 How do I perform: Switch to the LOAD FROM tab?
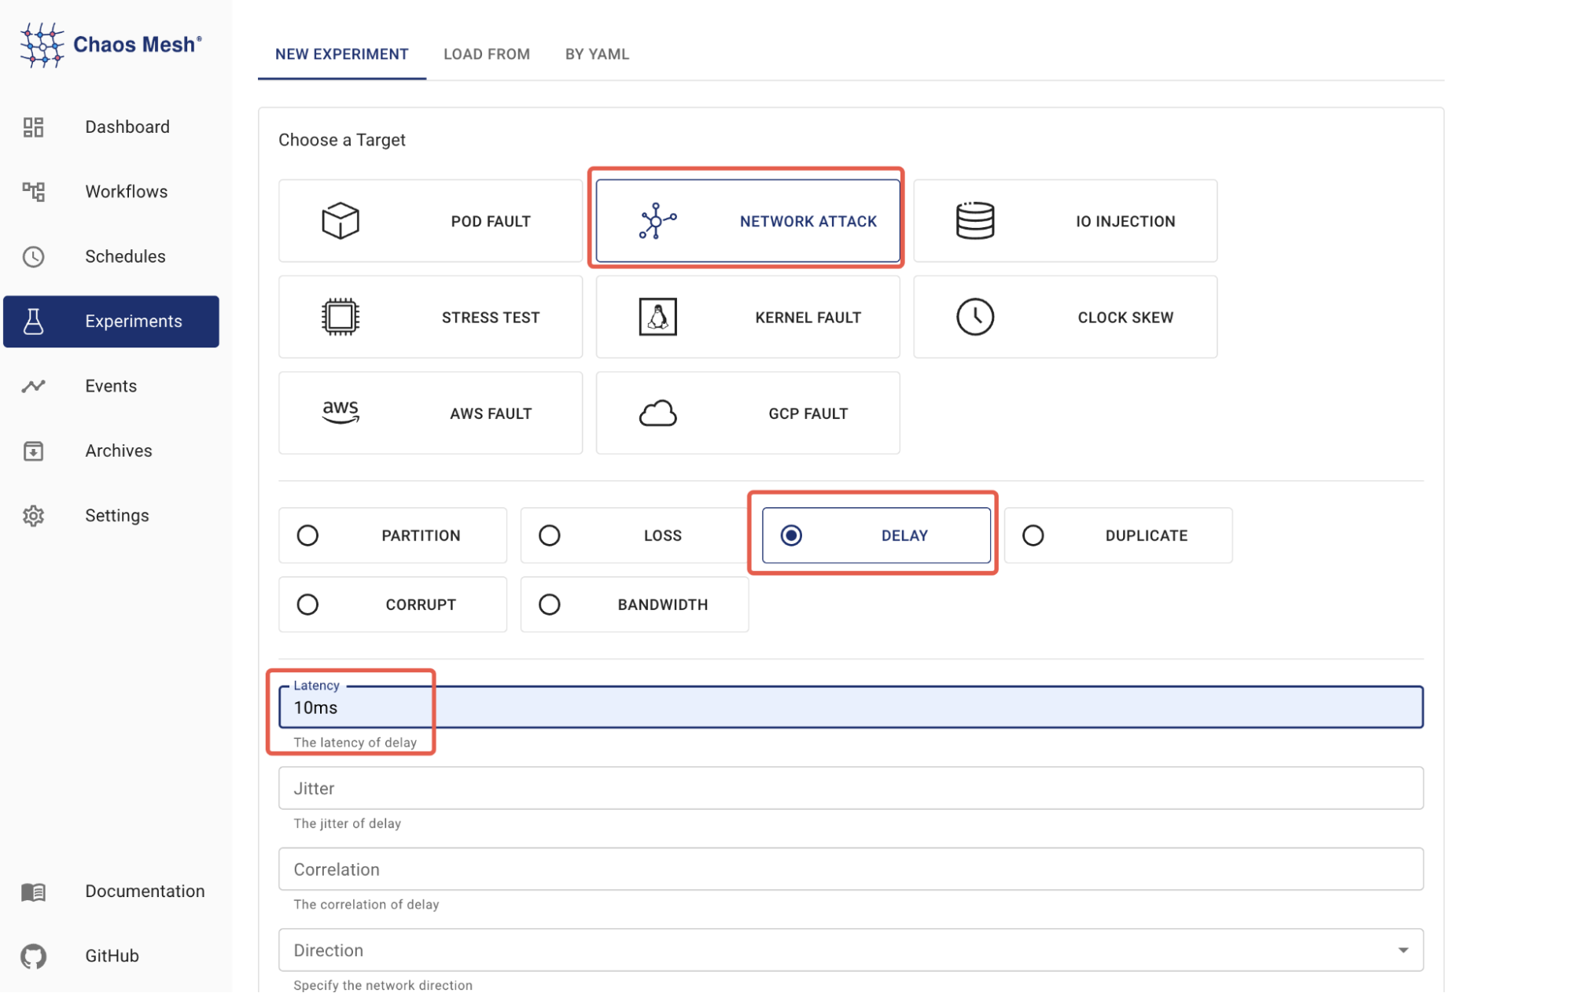click(x=486, y=53)
